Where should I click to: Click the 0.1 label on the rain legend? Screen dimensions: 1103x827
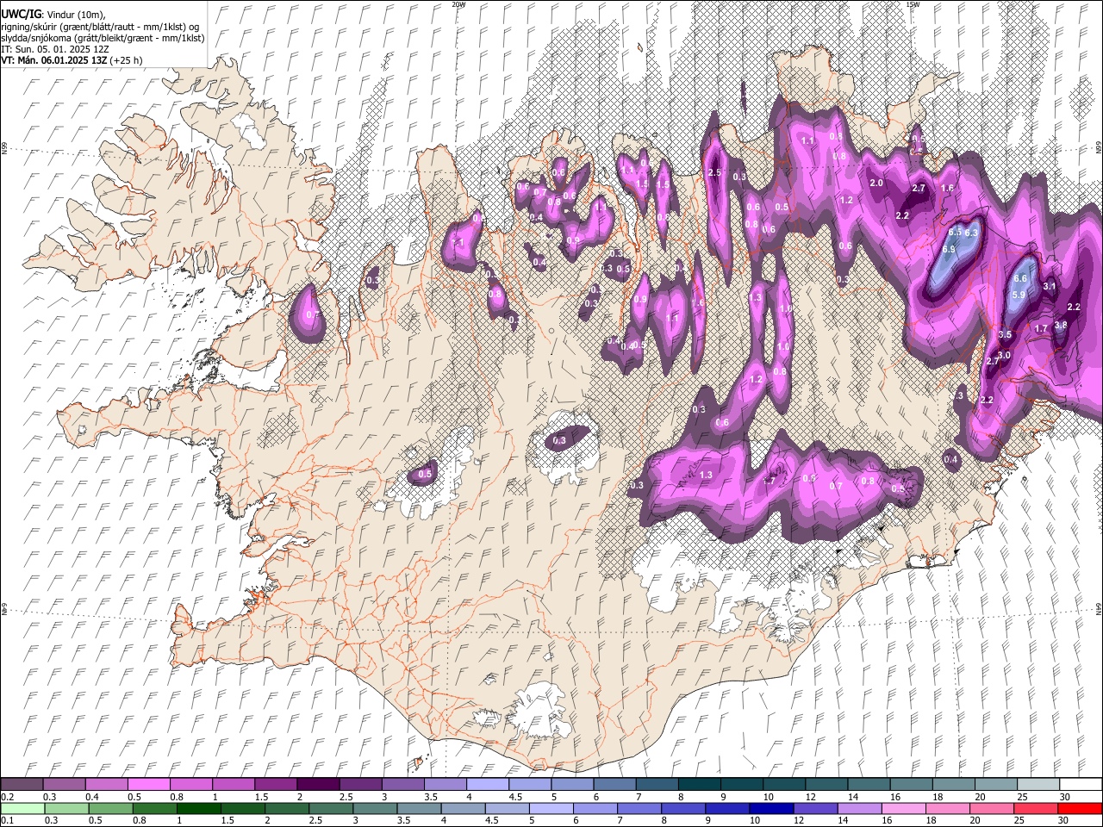click(7, 820)
